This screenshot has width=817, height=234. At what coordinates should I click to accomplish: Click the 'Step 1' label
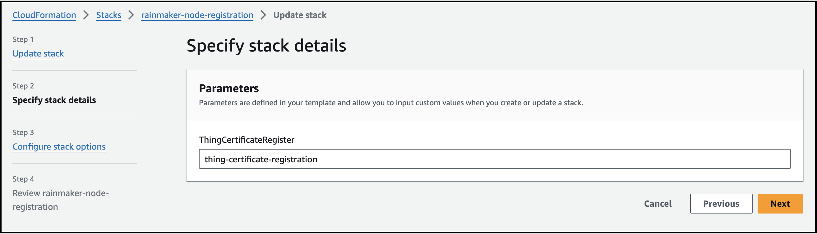pos(23,39)
